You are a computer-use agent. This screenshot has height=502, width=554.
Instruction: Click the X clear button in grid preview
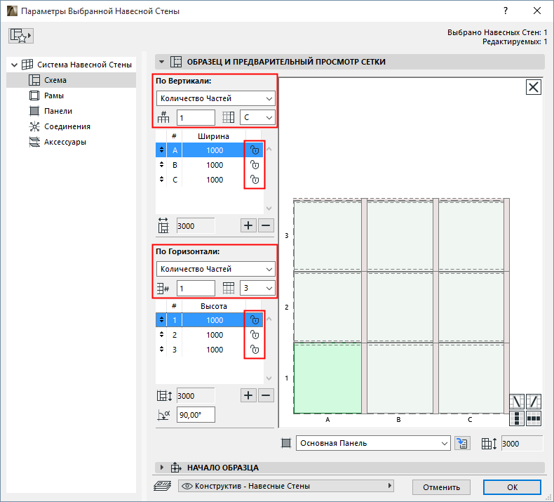click(x=534, y=87)
